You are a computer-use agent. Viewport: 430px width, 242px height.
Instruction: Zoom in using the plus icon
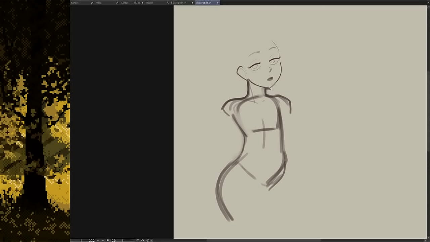click(103, 240)
